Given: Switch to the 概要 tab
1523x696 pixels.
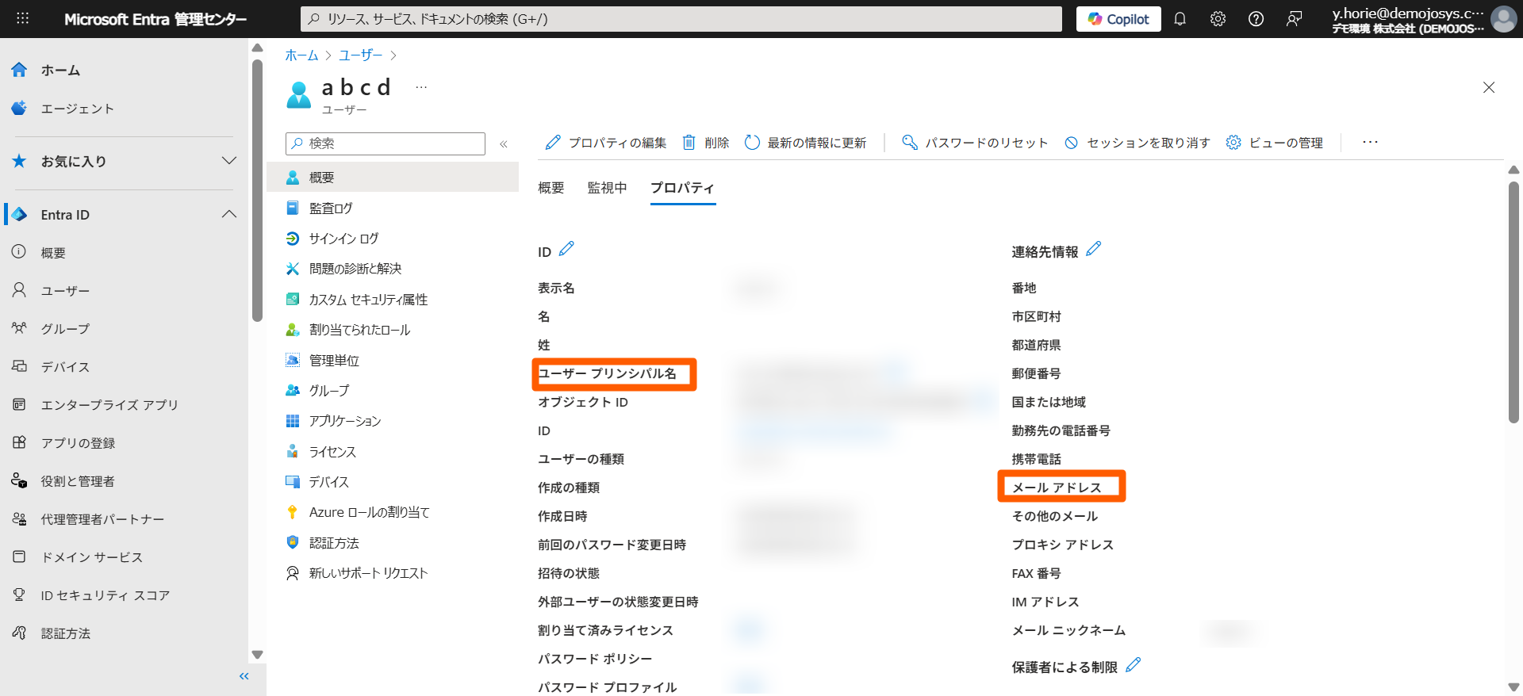Looking at the screenshot, I should [x=551, y=188].
